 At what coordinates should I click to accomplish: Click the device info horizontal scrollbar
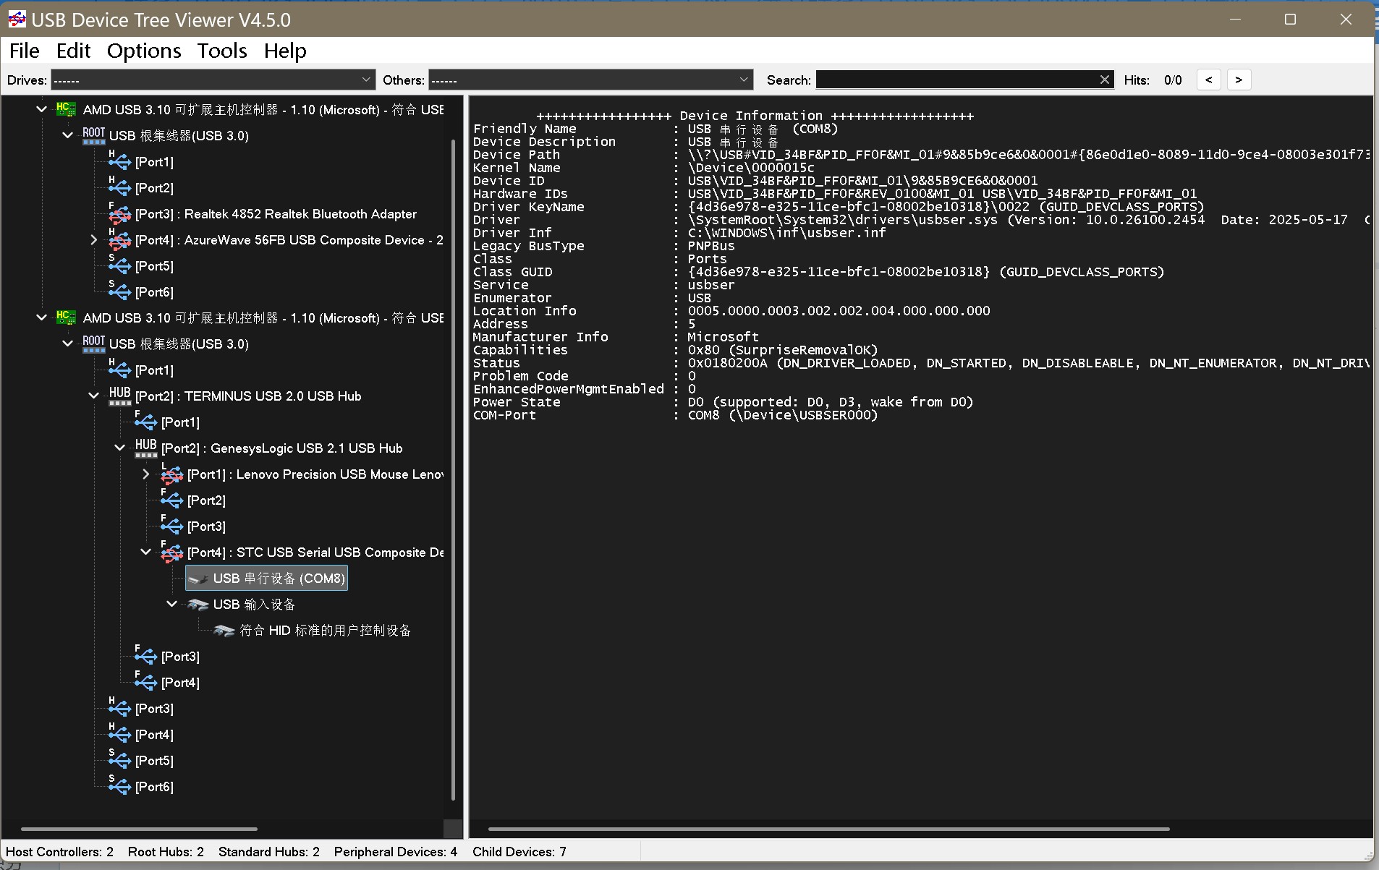pyautogui.click(x=828, y=829)
